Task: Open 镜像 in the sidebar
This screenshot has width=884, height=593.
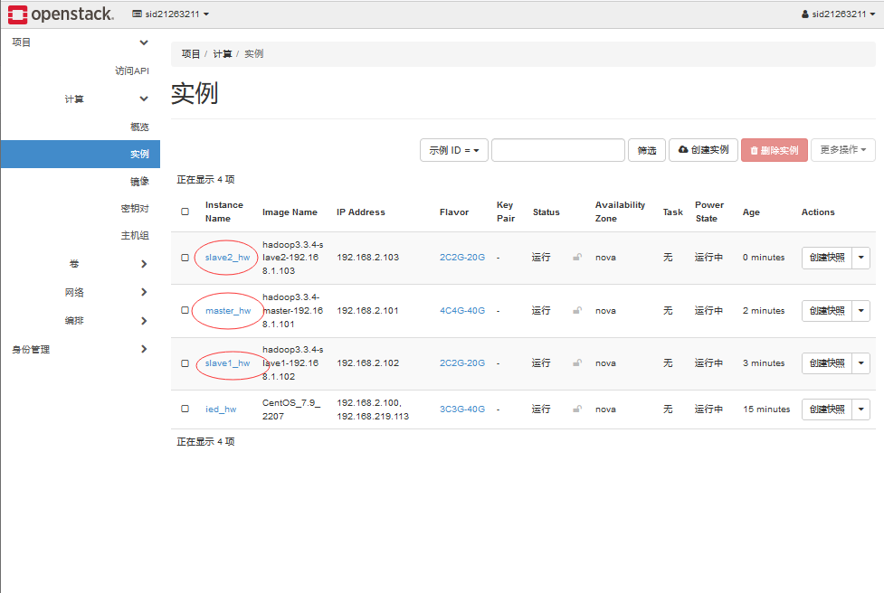Action: (139, 181)
